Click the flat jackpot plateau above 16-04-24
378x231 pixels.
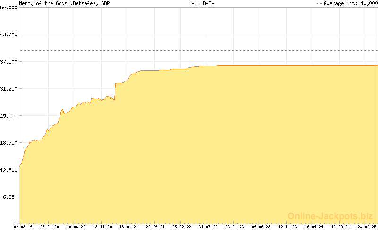tap(314, 66)
